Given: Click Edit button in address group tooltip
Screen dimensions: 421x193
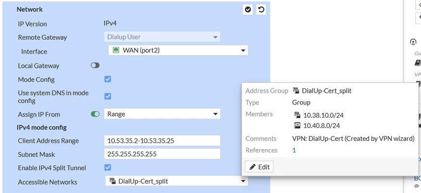Looking at the screenshot, I should click(259, 167).
